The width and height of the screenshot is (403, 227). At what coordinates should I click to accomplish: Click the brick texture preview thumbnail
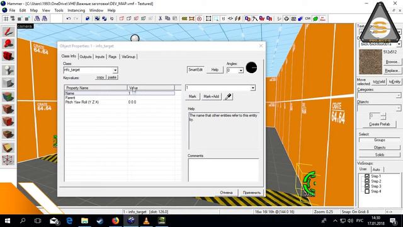pos(370,62)
